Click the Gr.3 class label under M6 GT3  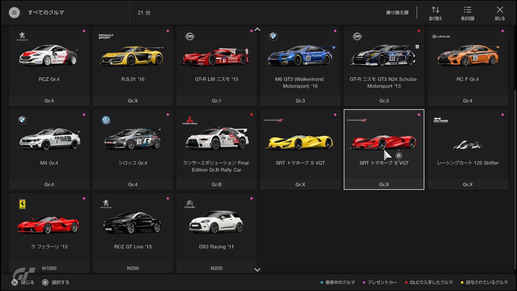(300, 101)
